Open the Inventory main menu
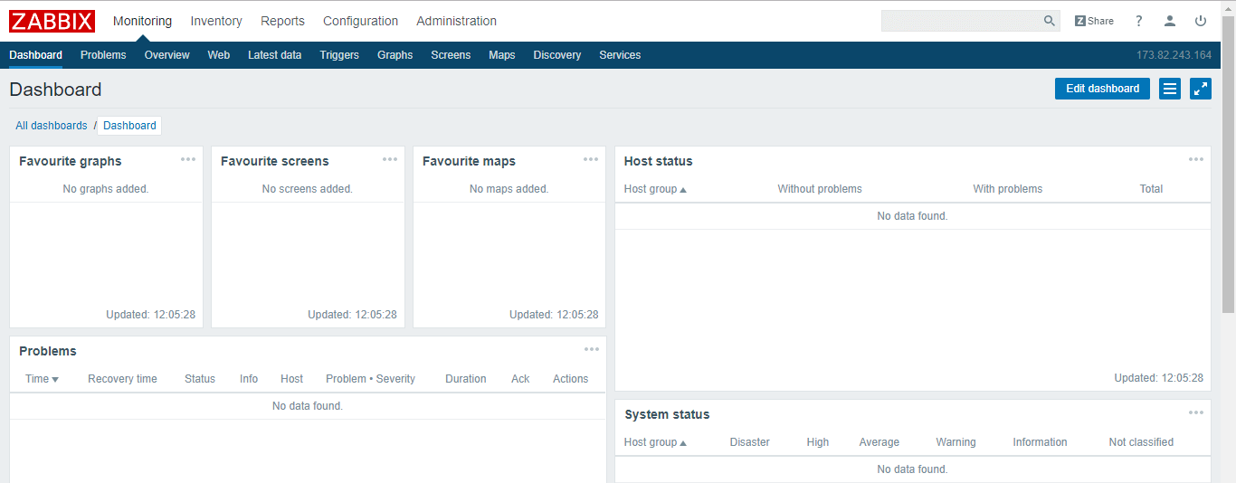Image resolution: width=1236 pixels, height=483 pixels. (216, 21)
